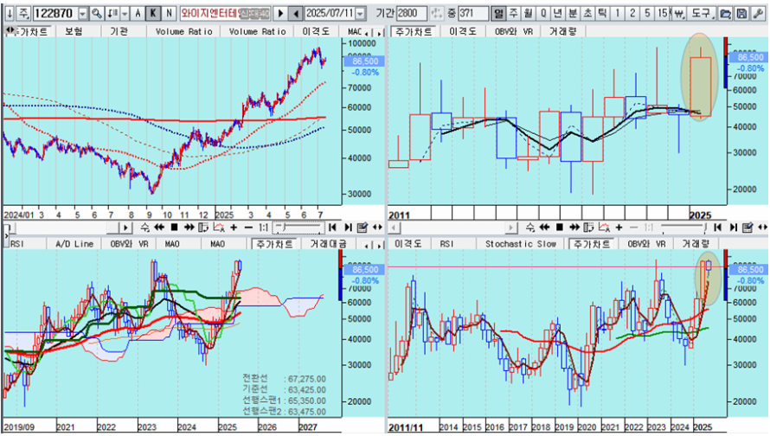Open the 도구 tools dropdown menu
Image resolution: width=770 pixels, height=436 pixels.
[703, 14]
